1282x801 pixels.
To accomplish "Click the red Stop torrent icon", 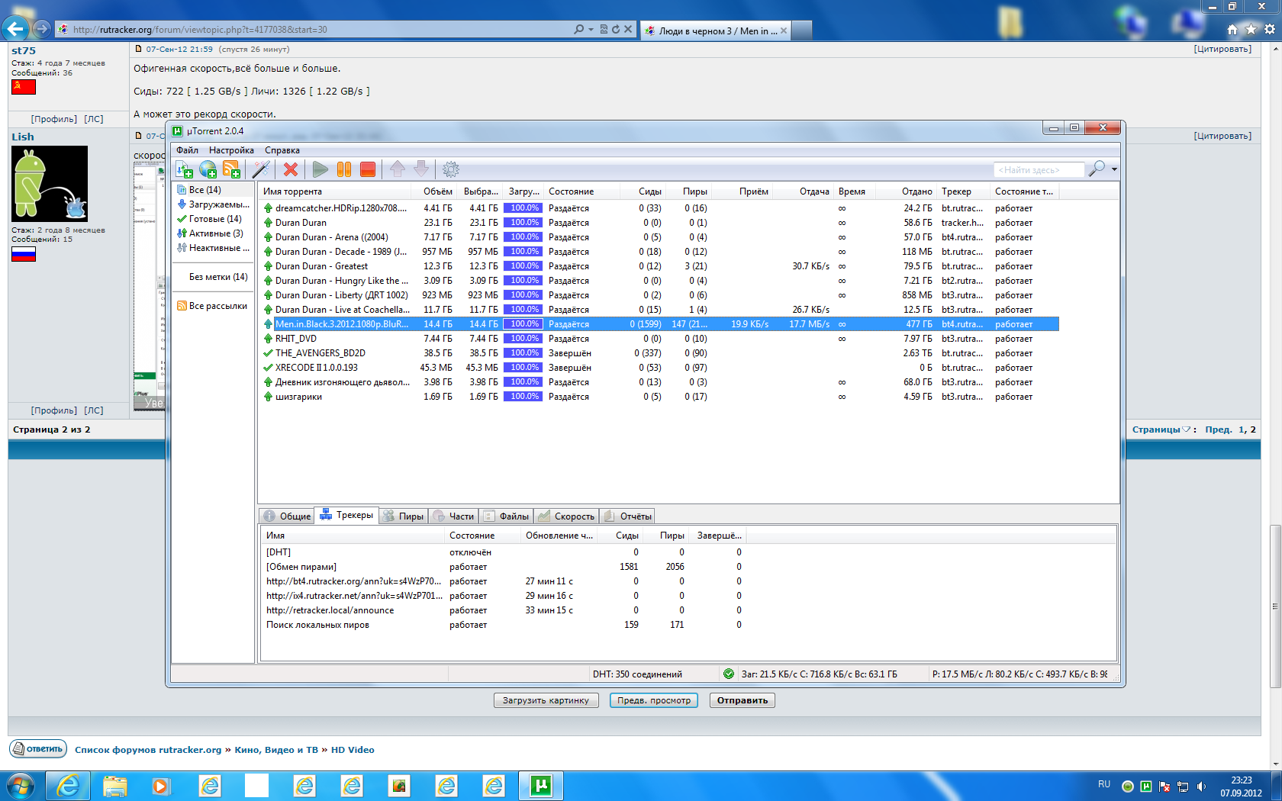I will point(368,169).
